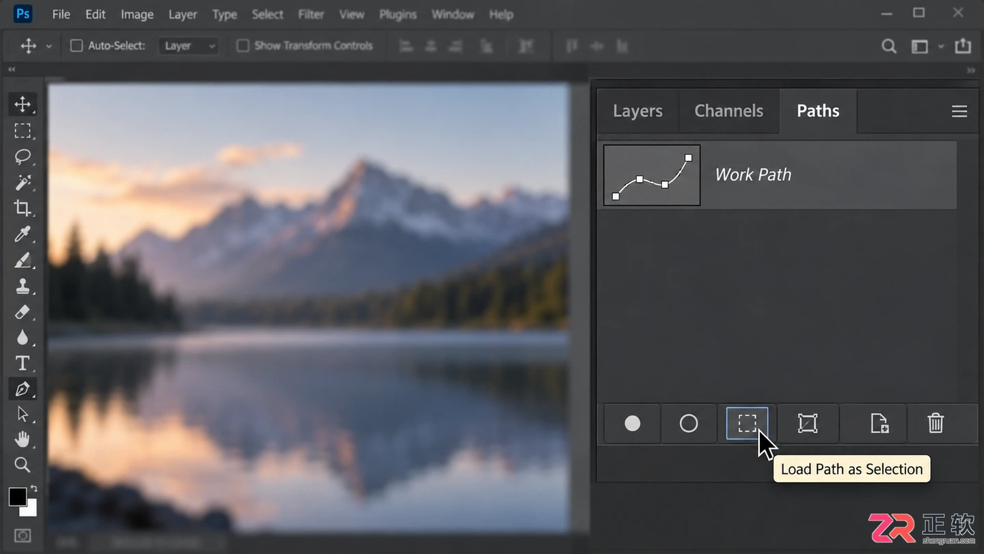Viewport: 984px width, 554px height.
Task: Toggle Quick Mask mode icon
Action: [23, 536]
